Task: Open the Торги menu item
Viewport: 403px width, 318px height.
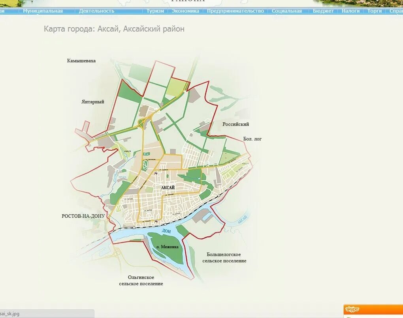Action: [x=375, y=11]
